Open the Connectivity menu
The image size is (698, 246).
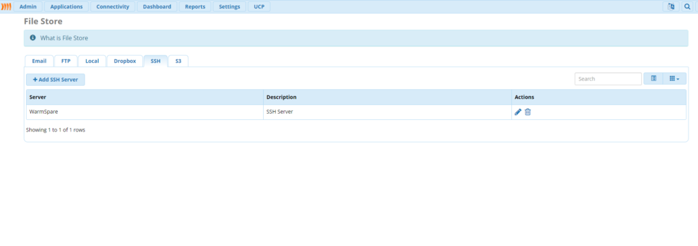click(112, 7)
